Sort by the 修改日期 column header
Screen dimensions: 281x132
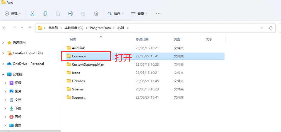(142, 39)
